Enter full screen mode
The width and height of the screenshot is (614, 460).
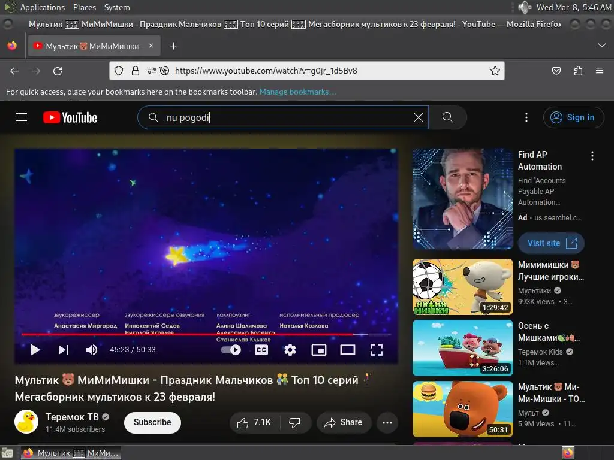(377, 350)
